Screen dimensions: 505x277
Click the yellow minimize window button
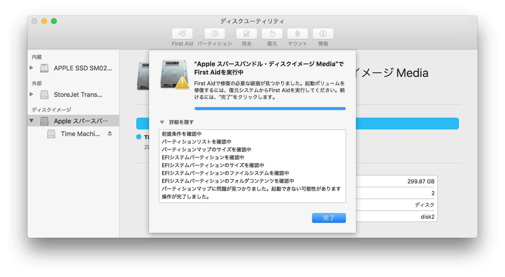44,21
